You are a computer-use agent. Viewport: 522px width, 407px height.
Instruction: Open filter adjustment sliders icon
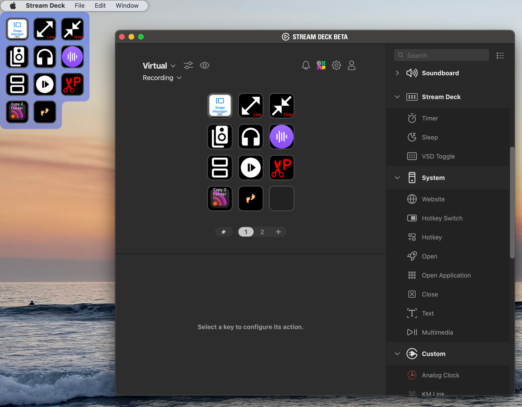pos(188,65)
